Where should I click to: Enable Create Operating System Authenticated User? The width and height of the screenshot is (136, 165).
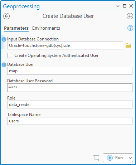[10, 55]
